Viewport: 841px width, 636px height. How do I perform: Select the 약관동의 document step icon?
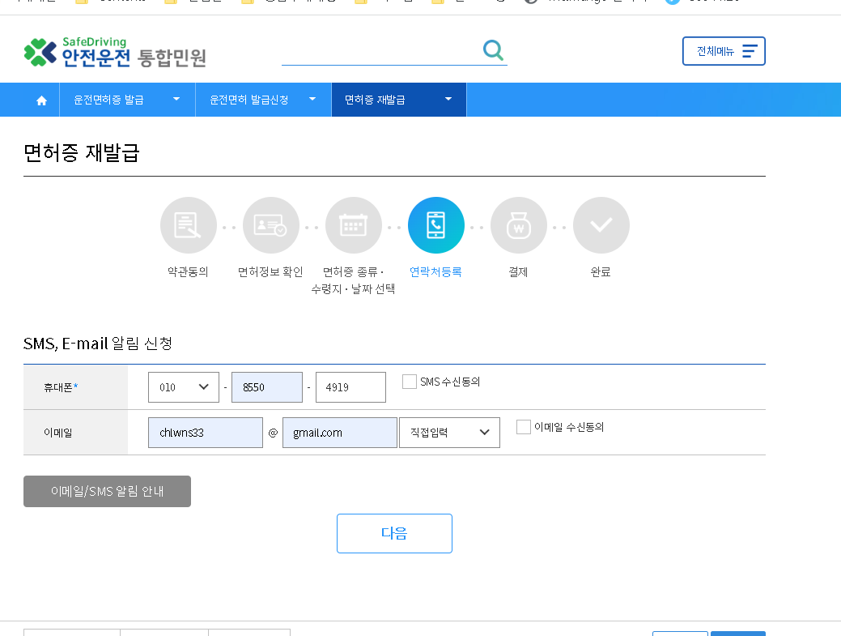tap(188, 225)
